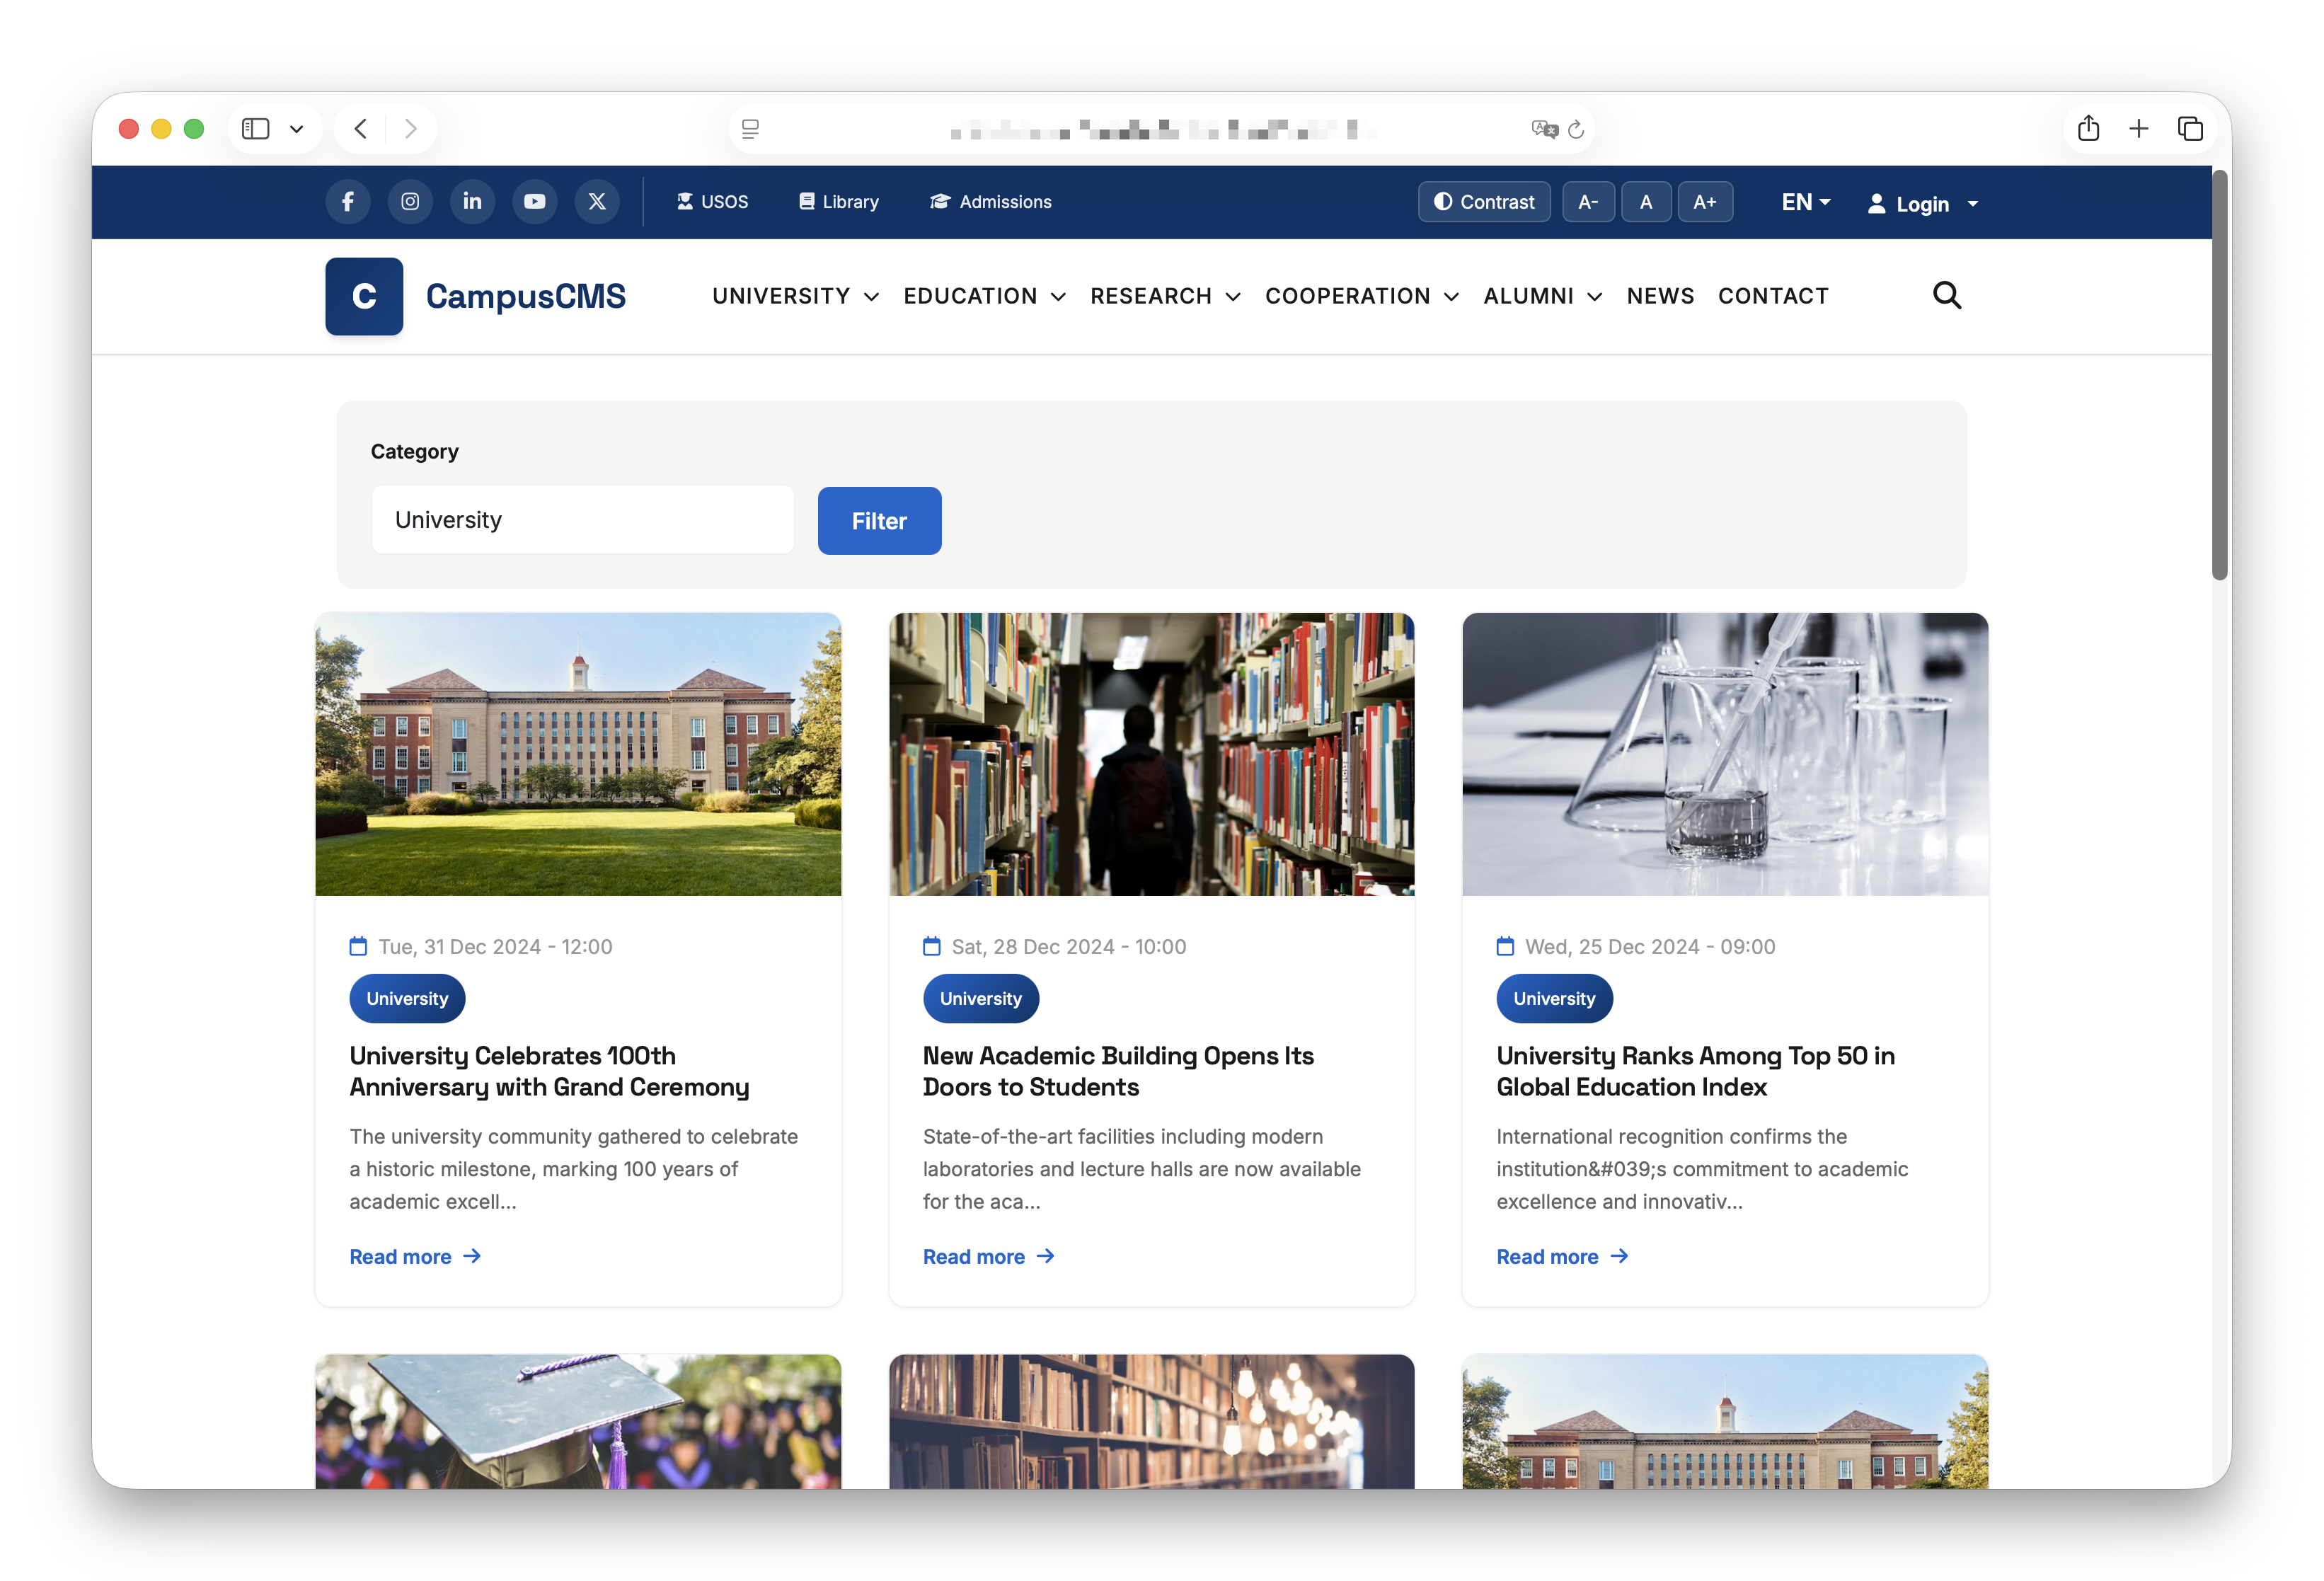Image resolution: width=2324 pixels, height=1581 pixels.
Task: Decrease font size with the A- button
Action: coord(1588,201)
